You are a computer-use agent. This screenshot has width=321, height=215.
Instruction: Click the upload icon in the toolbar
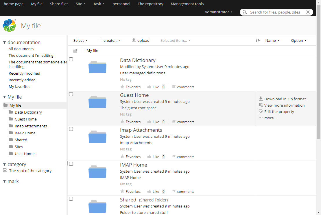pos(134,40)
